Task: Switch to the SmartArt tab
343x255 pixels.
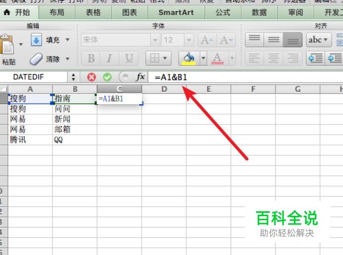Action: click(x=176, y=12)
